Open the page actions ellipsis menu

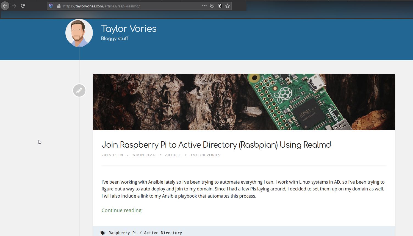[204, 5]
